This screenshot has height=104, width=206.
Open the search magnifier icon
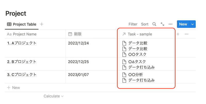tap(154, 24)
